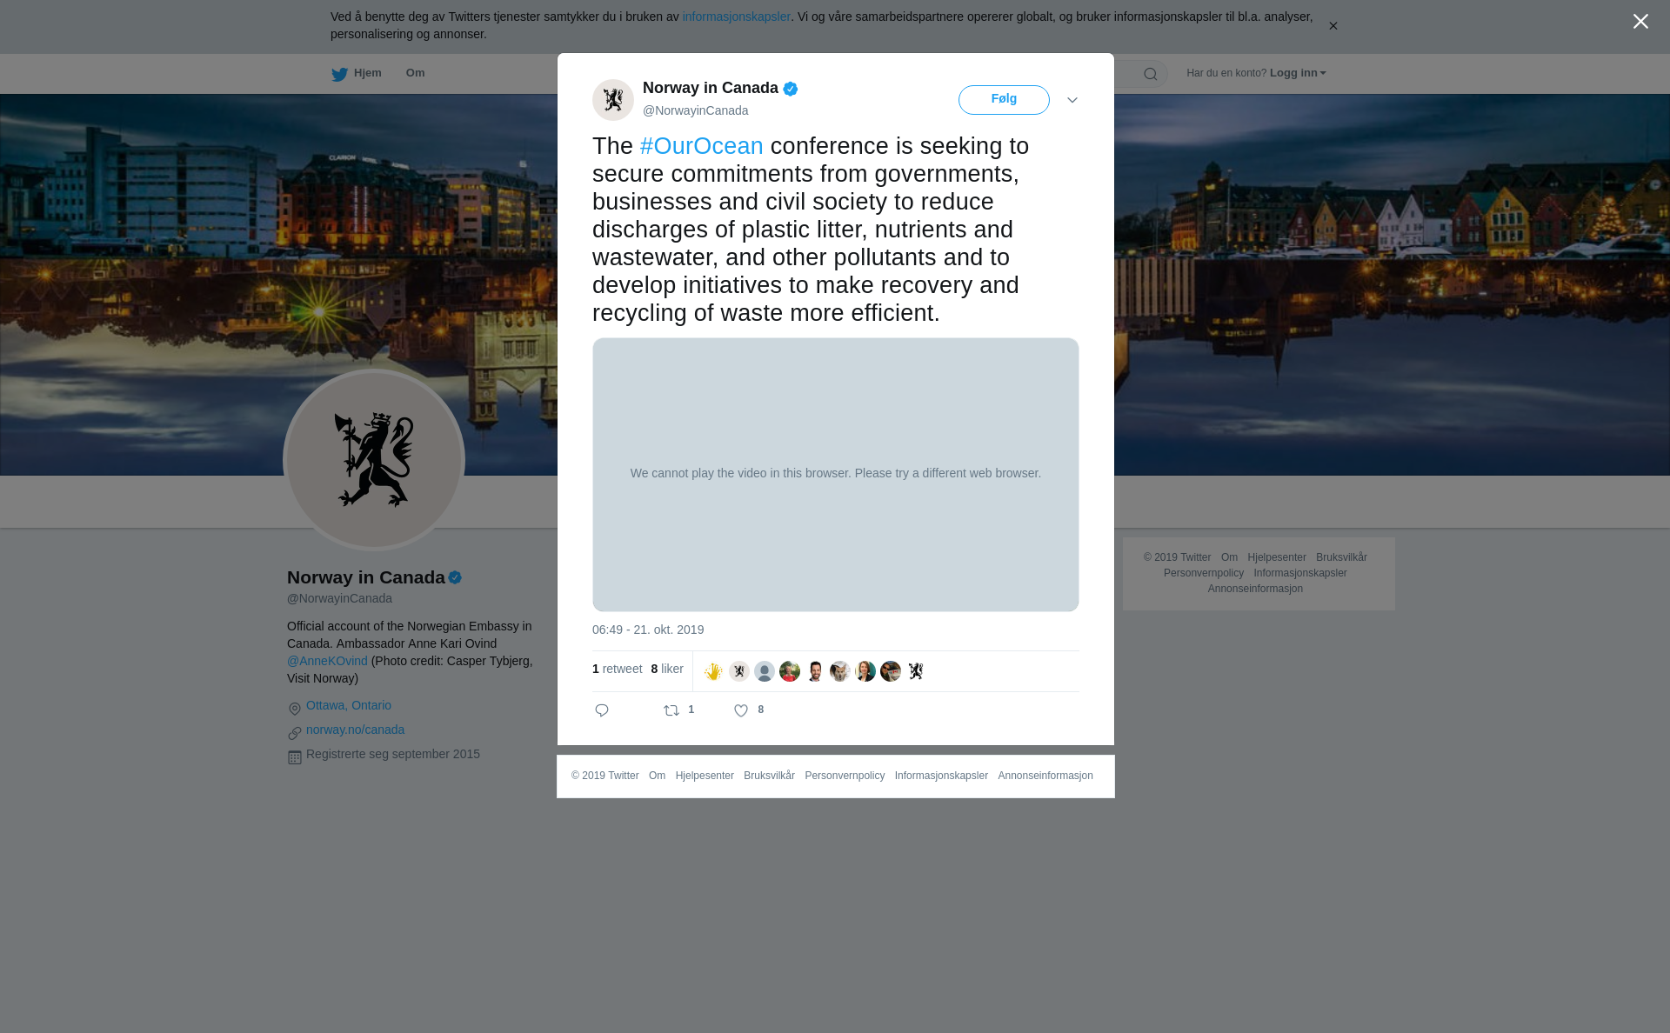Click the search magnifier icon
The image size is (1670, 1033).
1150,74
